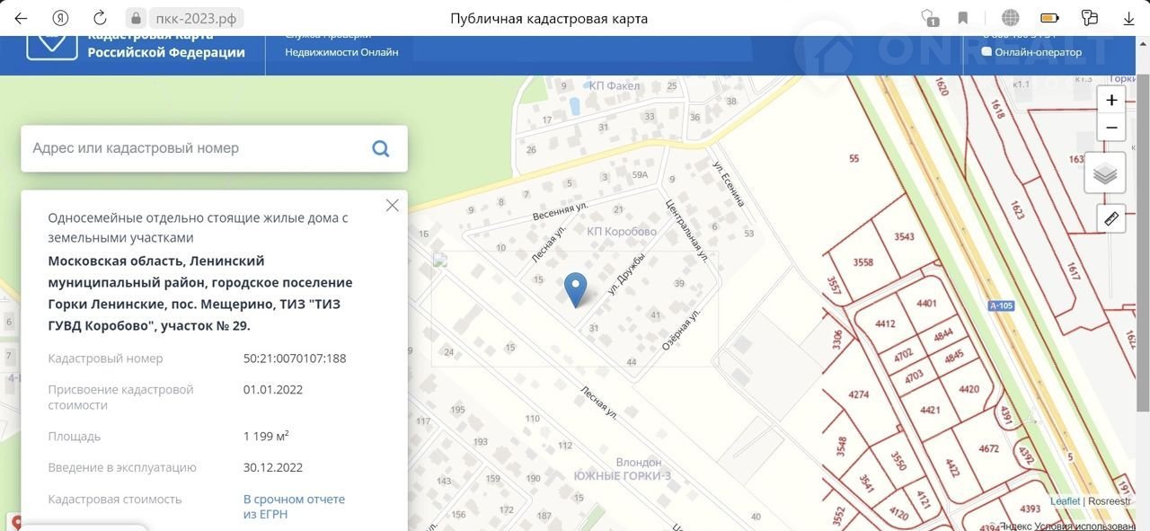Click the magnifier search icon
Viewport: 1150px width, 531px height.
pos(380,148)
